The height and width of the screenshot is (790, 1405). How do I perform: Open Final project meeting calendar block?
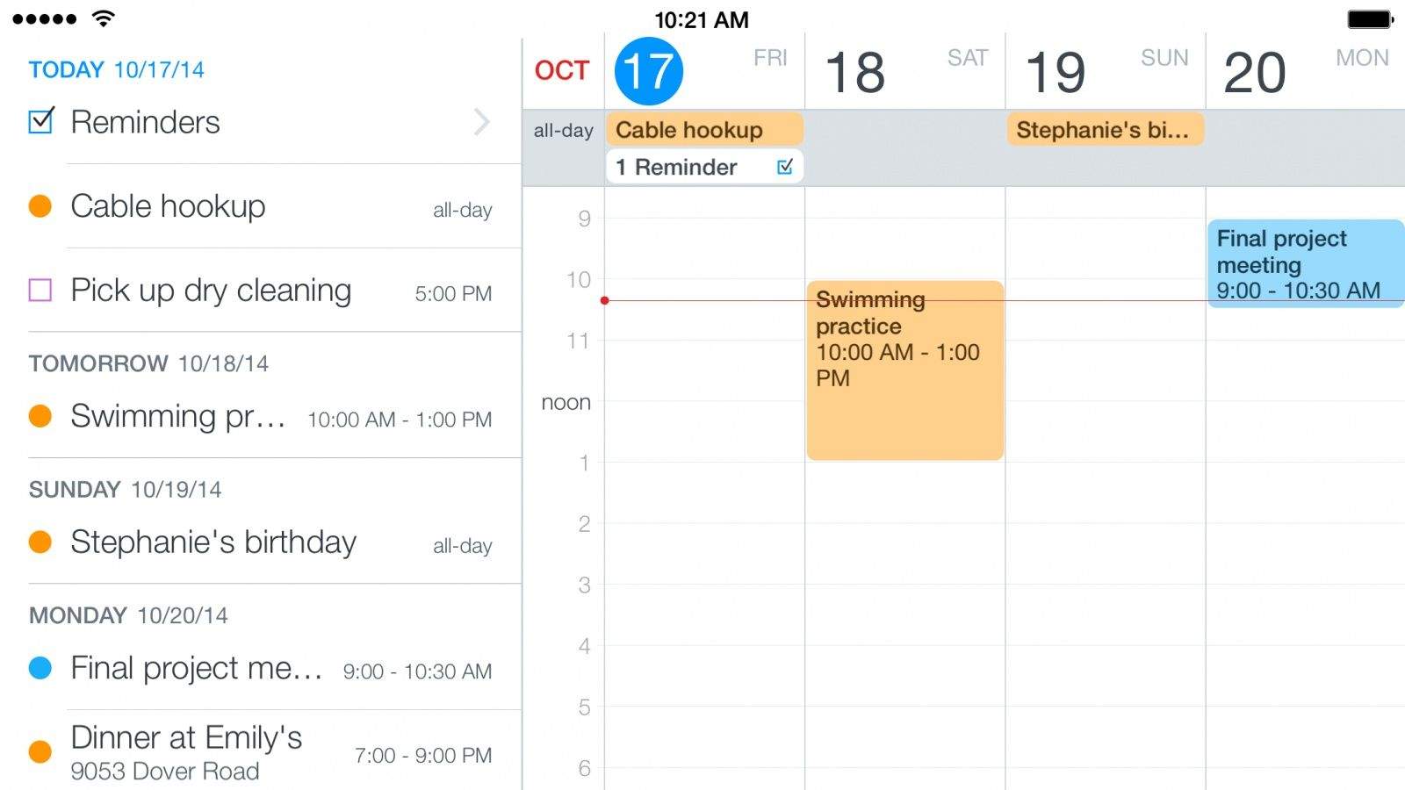click(x=1305, y=263)
